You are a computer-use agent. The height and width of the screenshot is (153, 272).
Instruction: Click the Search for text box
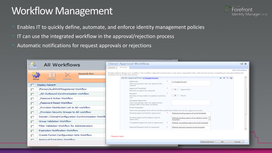(x=92, y=77)
